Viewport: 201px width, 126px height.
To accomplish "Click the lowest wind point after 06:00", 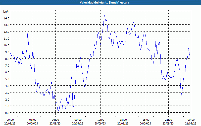I will point(58,111).
